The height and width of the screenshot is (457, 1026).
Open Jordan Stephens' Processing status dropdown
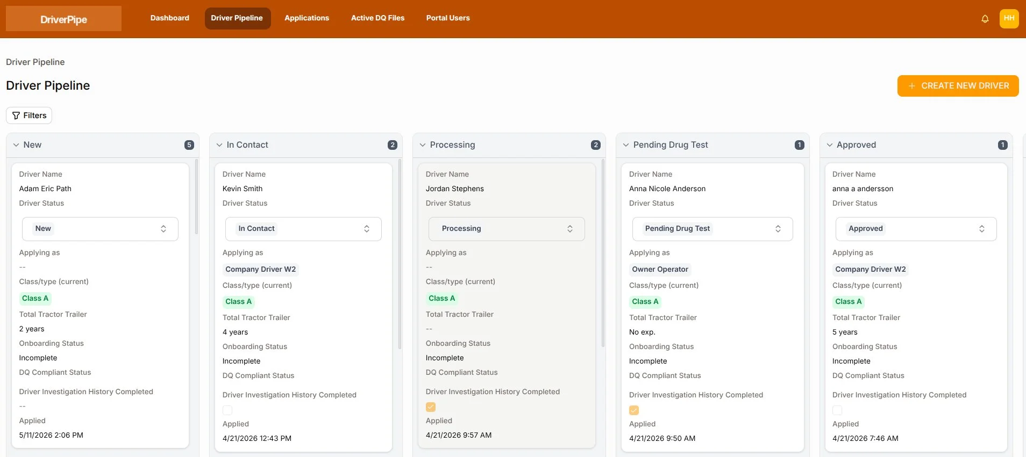tap(507, 229)
